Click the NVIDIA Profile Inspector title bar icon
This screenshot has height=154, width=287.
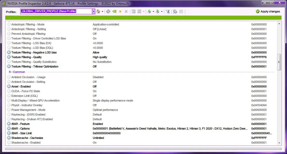point(4,3)
